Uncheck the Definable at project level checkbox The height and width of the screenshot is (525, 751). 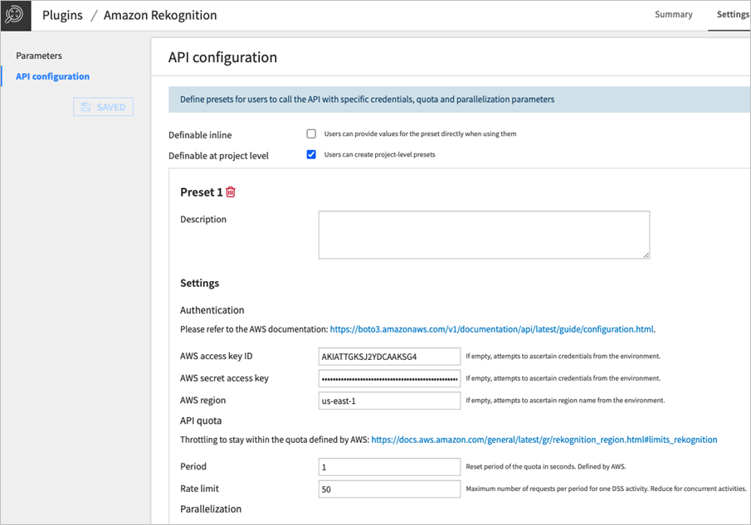(311, 154)
